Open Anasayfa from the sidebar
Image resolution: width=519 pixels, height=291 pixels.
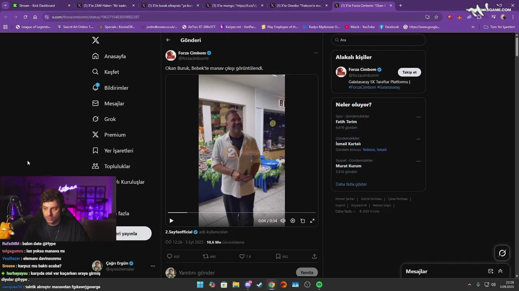(109, 56)
